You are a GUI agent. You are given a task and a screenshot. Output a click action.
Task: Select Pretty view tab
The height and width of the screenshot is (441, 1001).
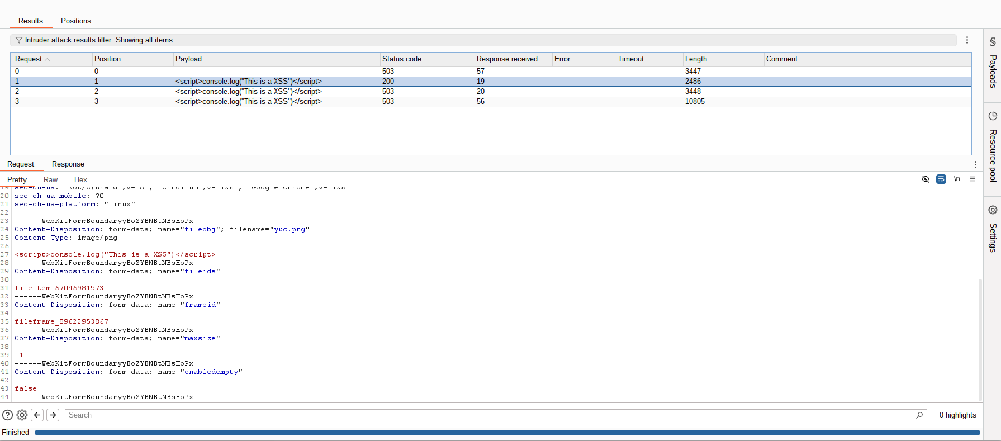click(17, 180)
